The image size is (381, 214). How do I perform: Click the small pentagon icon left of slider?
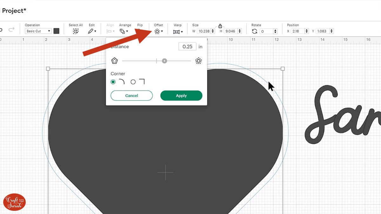coord(114,61)
